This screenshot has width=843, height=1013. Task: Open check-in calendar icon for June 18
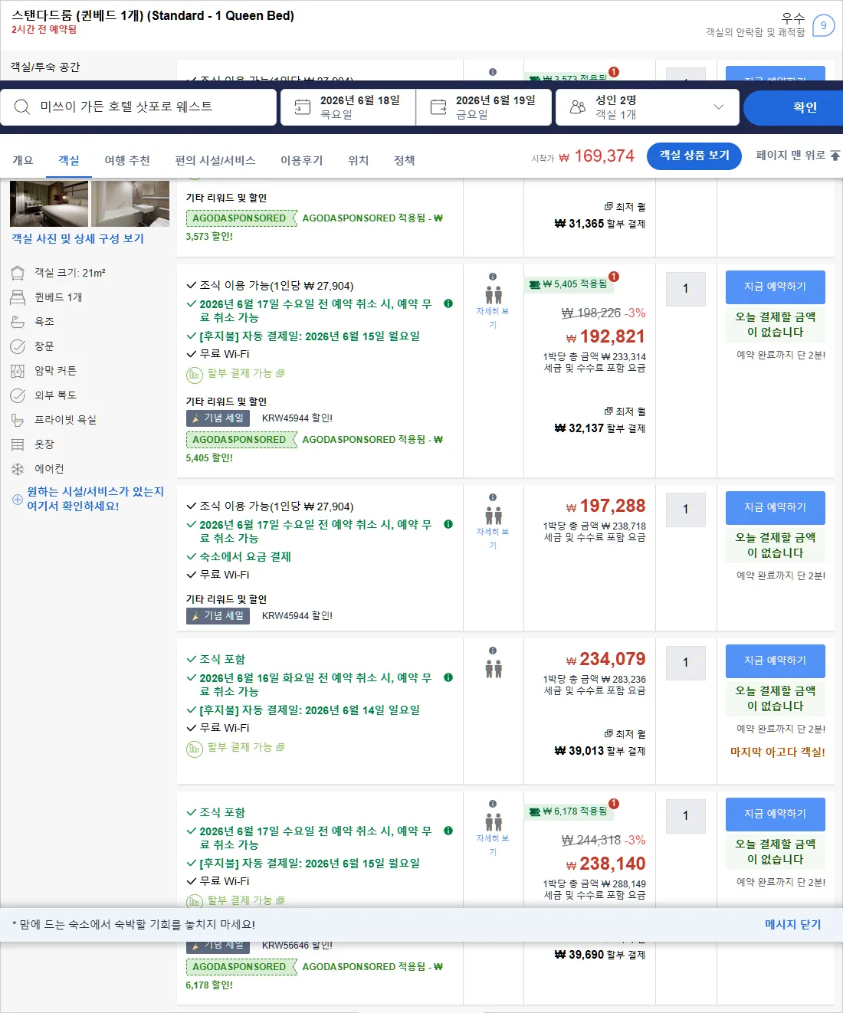click(x=303, y=107)
